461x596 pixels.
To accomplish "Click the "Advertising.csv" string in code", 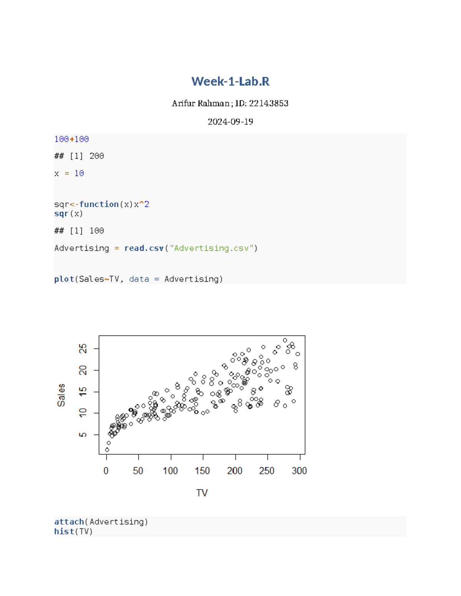I will 211,248.
